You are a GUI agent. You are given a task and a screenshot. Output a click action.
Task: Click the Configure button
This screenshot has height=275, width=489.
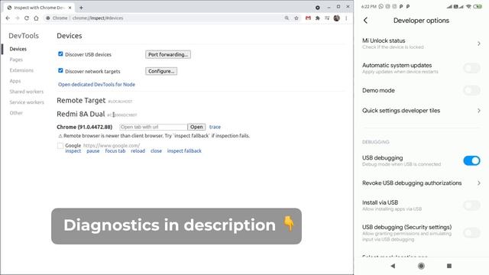click(161, 71)
